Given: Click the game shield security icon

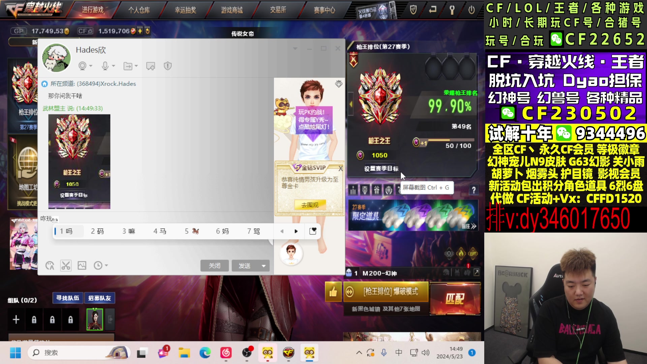Looking at the screenshot, I should (x=413, y=10).
